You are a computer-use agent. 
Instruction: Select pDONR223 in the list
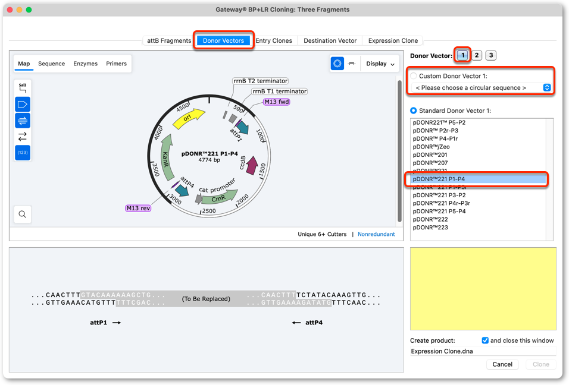tap(479, 228)
